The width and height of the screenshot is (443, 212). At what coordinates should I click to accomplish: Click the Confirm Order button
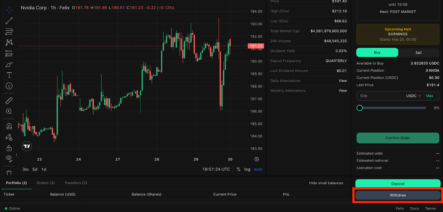[x=398, y=138]
